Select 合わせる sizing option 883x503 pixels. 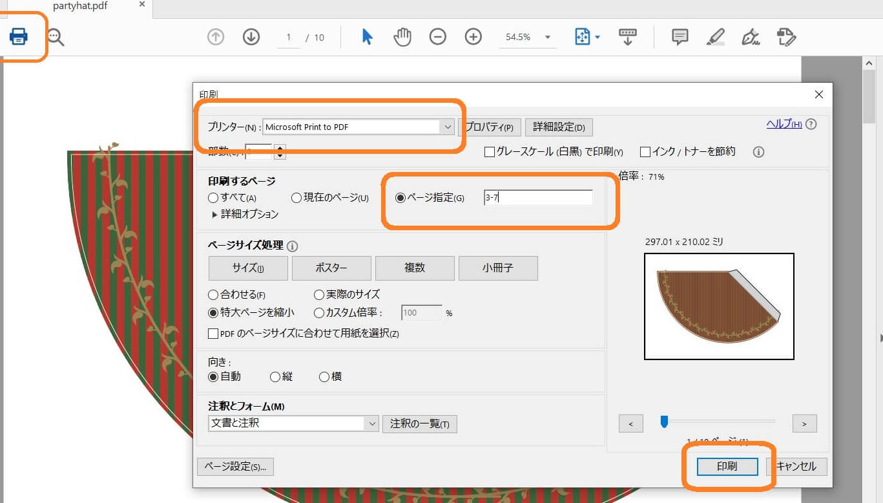[x=213, y=295]
